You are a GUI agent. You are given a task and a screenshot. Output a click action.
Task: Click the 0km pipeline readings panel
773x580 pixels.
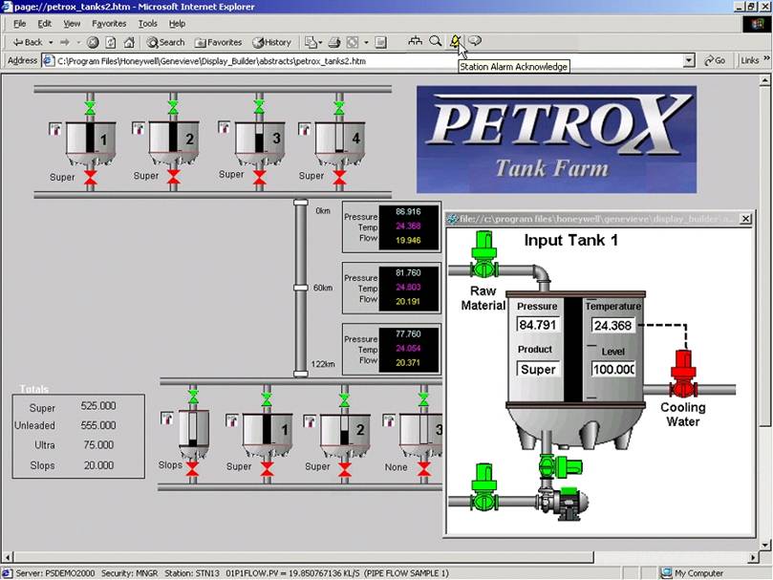(x=392, y=226)
